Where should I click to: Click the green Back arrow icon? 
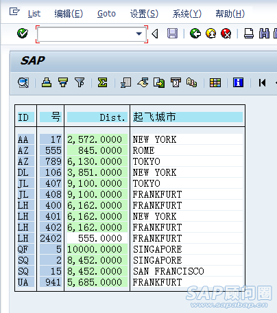tap(195, 34)
